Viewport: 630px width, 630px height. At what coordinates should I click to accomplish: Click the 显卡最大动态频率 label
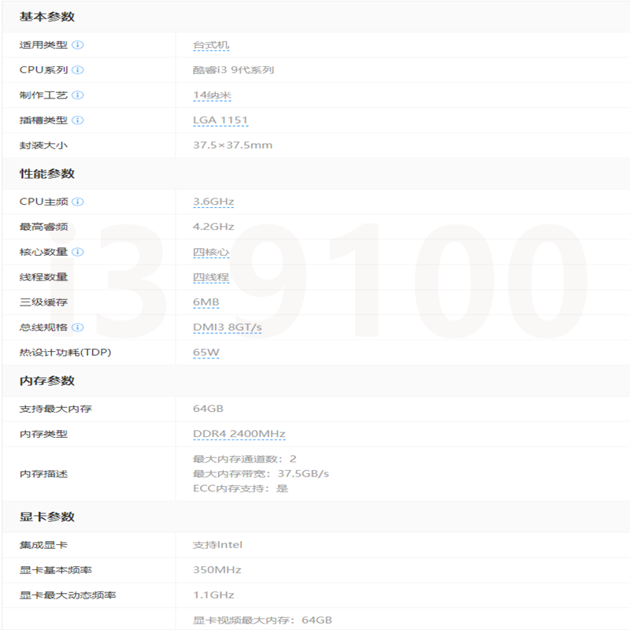coord(68,595)
